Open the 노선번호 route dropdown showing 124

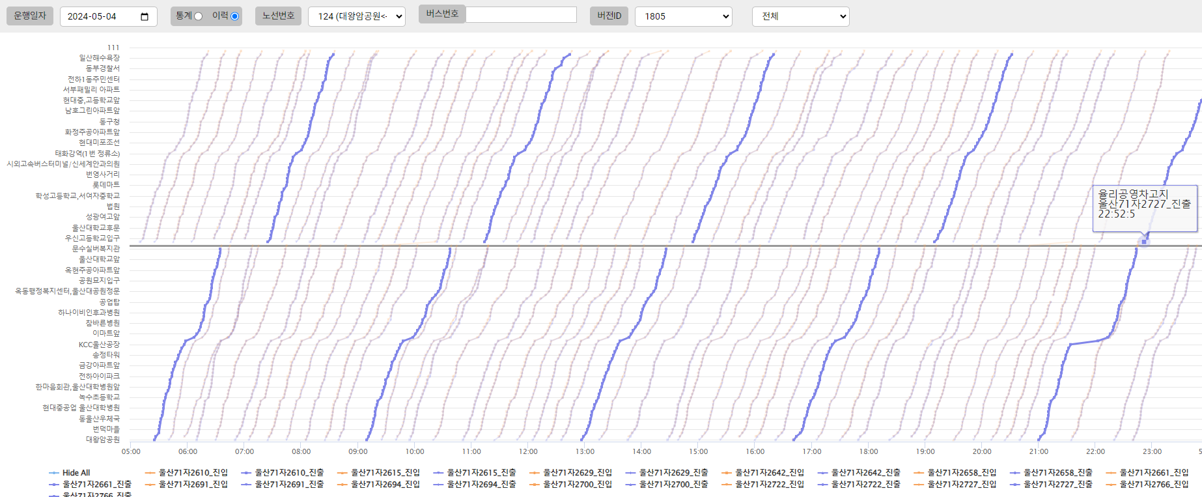(x=357, y=16)
